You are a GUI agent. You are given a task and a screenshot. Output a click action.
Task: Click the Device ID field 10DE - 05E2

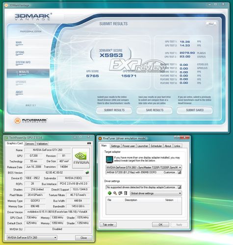click(x=32, y=178)
